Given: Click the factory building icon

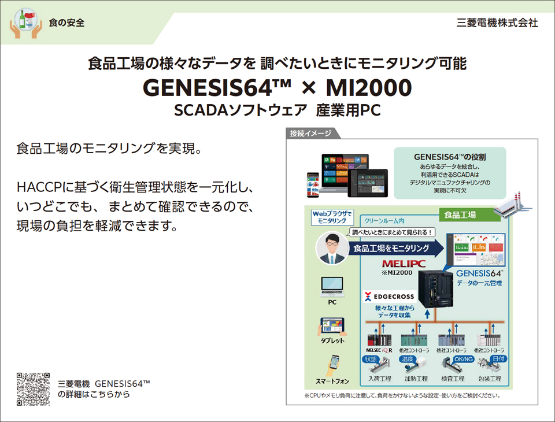Looking at the screenshot, I should (x=513, y=205).
